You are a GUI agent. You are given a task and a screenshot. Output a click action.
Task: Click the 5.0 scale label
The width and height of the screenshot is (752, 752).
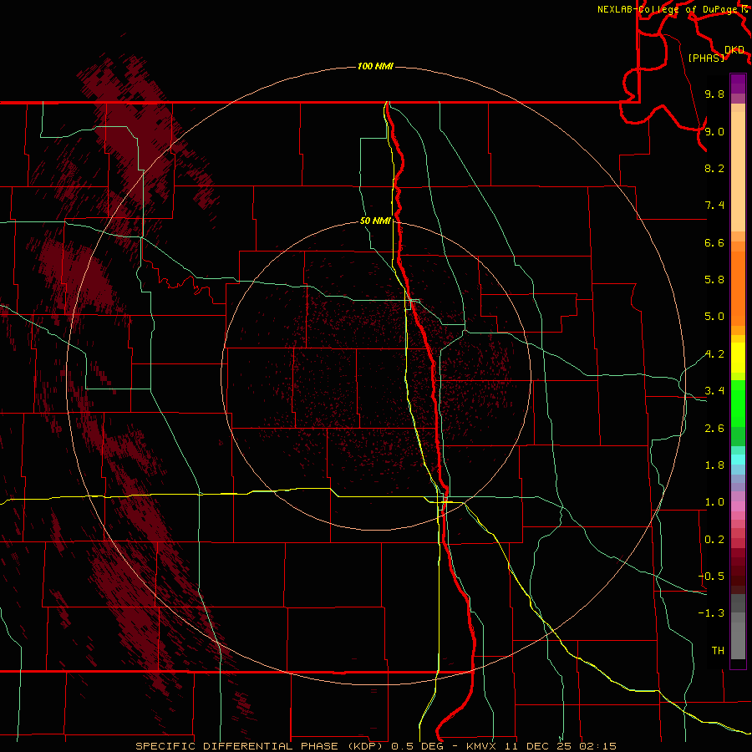tap(714, 317)
